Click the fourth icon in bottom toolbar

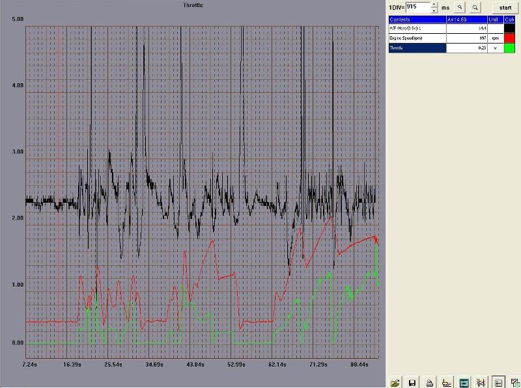[x=447, y=383]
